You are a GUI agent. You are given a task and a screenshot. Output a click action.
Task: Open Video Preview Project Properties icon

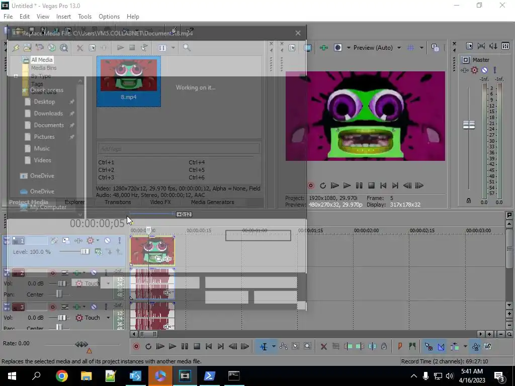292,48
